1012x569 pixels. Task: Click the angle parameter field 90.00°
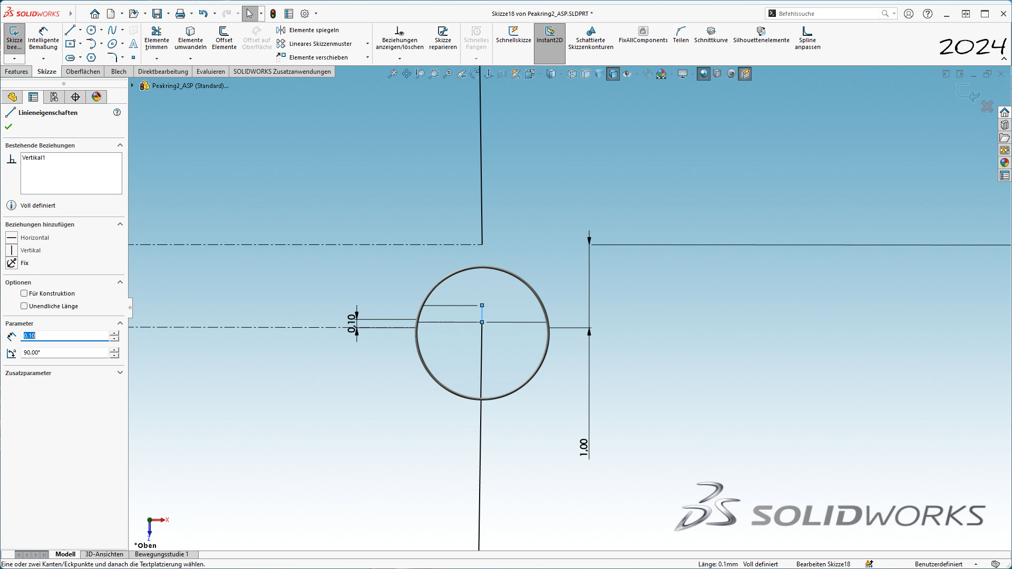coord(64,352)
